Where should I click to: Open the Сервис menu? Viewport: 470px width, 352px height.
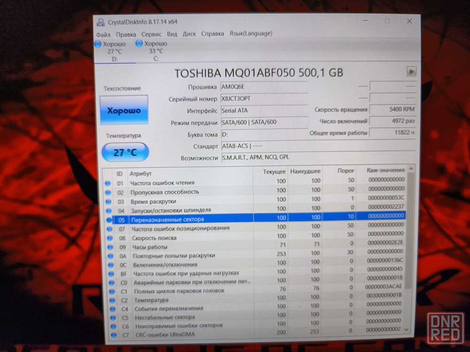coord(151,34)
